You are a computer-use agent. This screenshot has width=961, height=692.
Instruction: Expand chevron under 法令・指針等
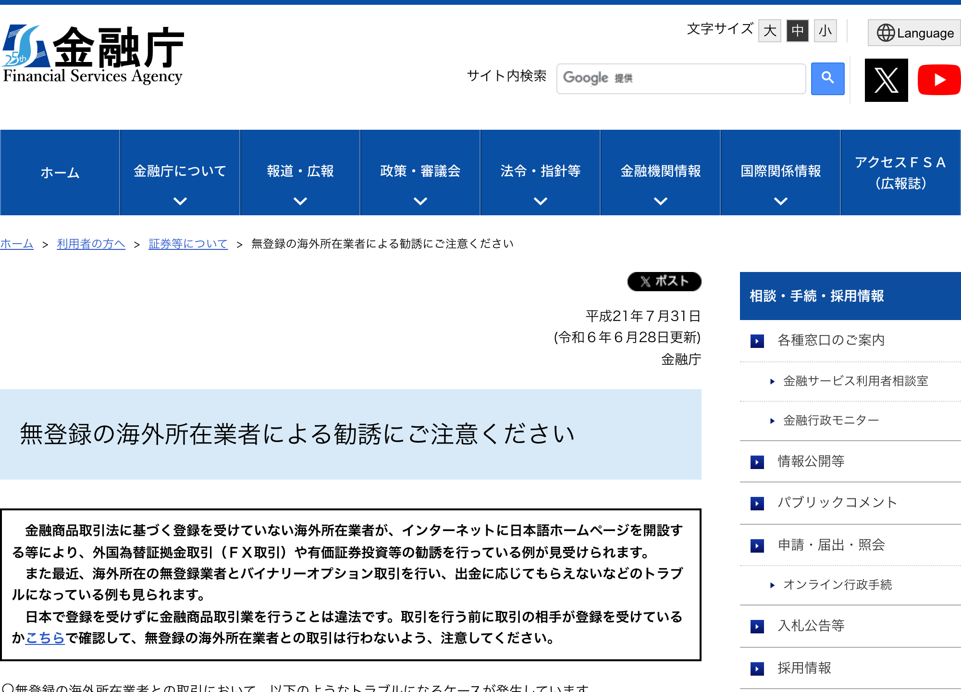[541, 201]
